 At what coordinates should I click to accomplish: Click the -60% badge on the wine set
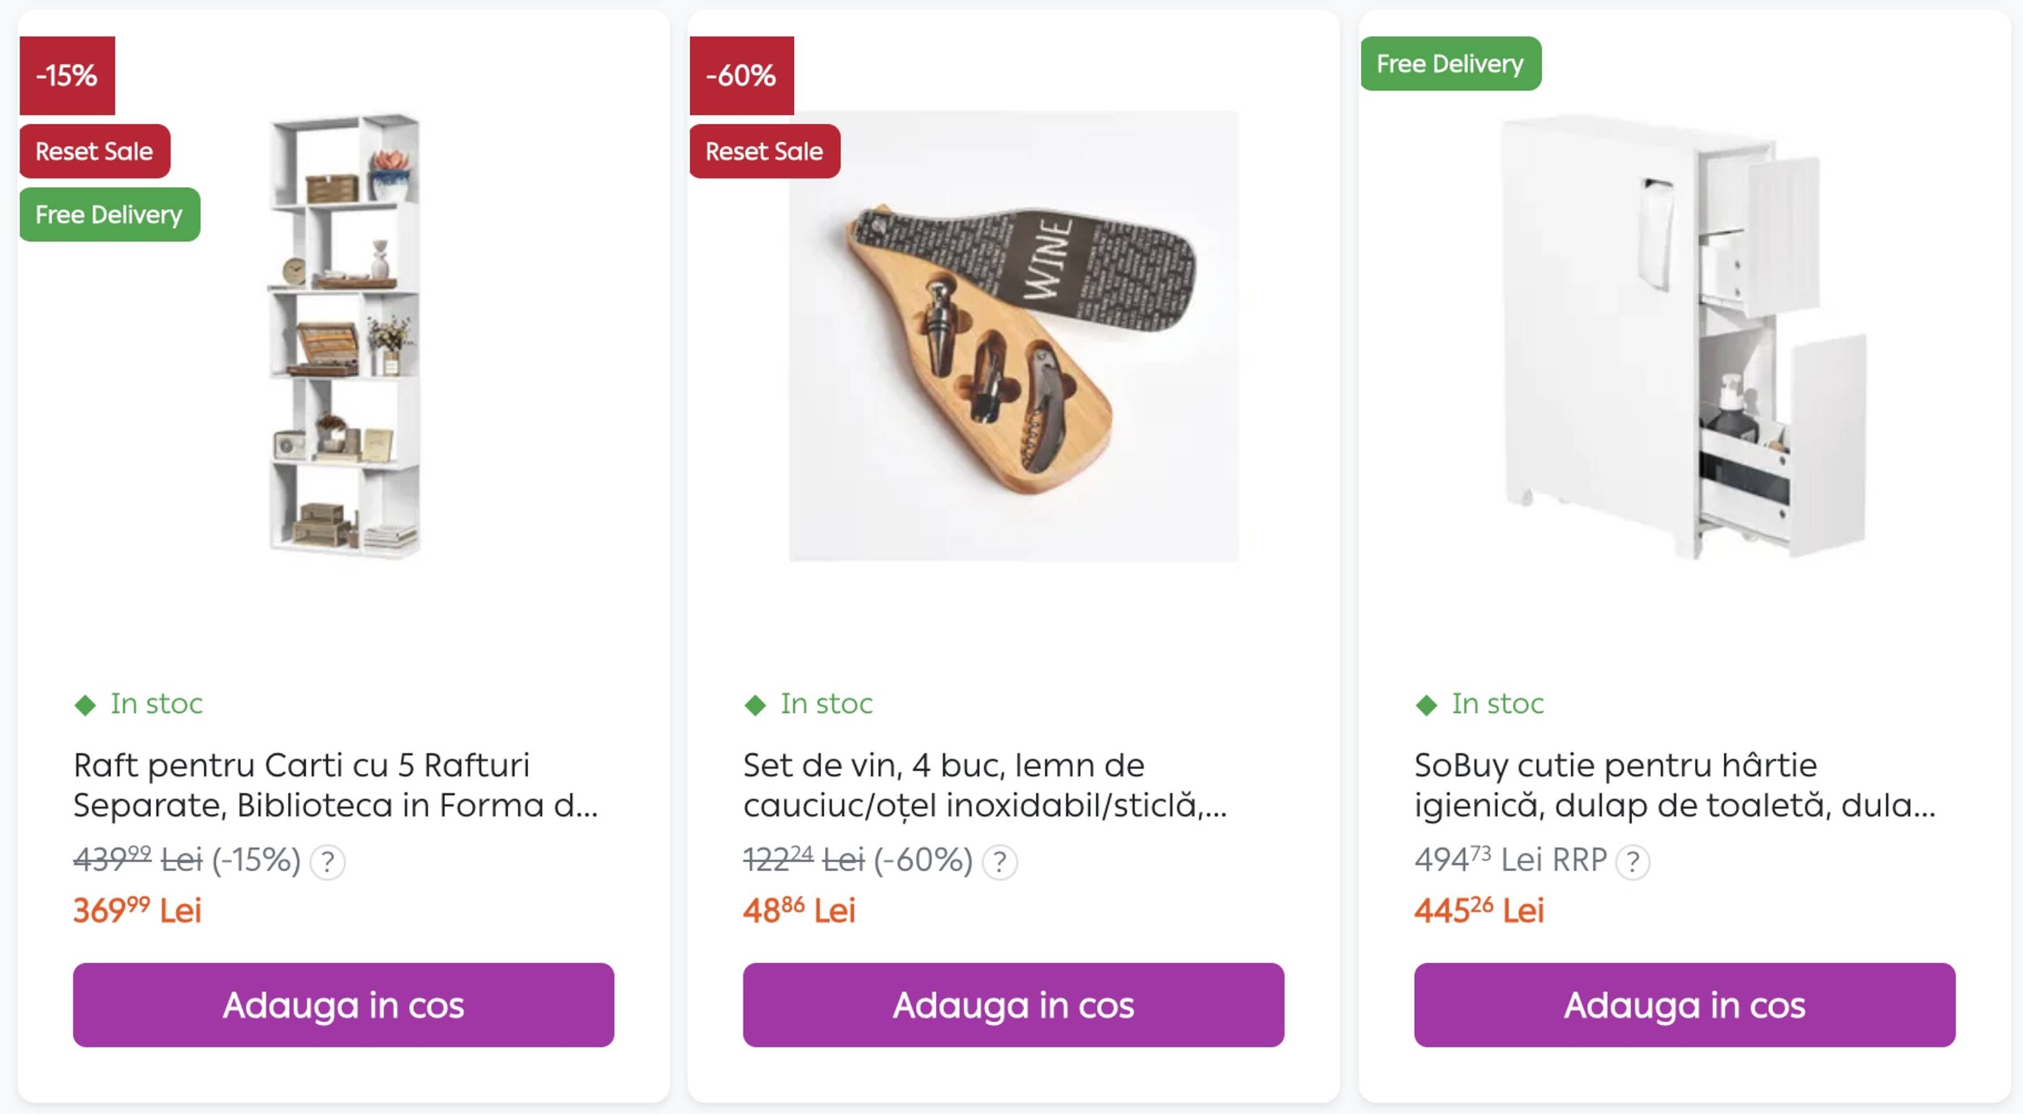click(741, 76)
